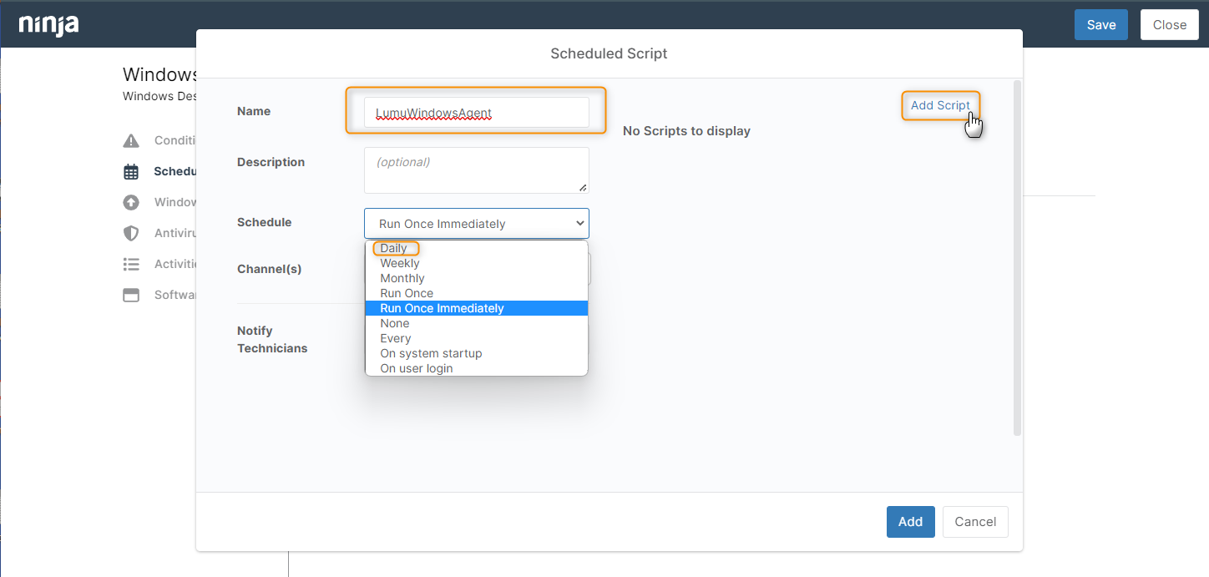
Task: Open Windows Update via the upload arrow icon
Action: point(131,202)
